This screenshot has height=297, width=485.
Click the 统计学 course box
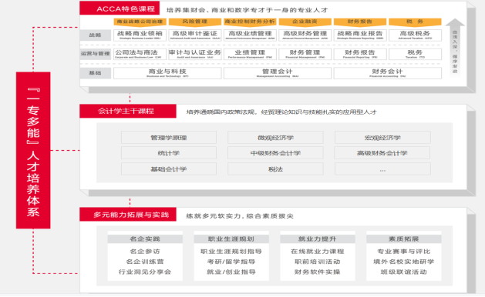[169, 153]
